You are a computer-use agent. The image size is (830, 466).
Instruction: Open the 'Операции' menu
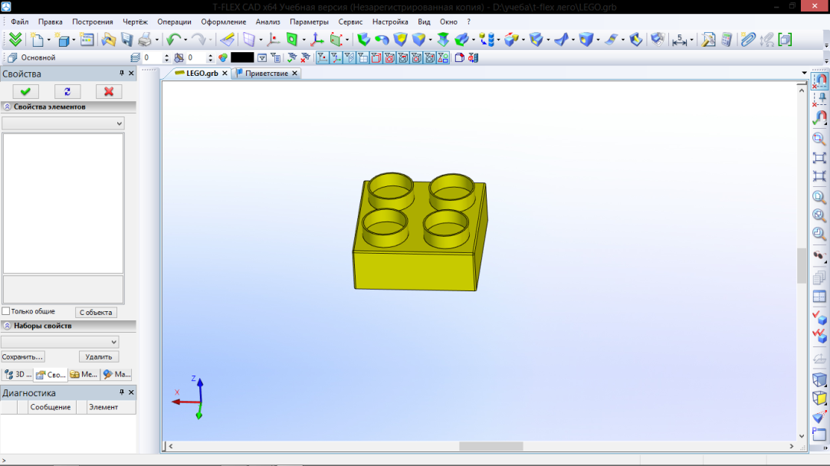point(173,22)
